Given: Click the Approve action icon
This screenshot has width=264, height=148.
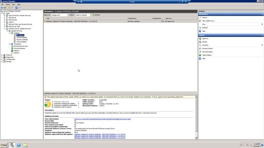Looking at the screenshot, I should coord(200,38).
